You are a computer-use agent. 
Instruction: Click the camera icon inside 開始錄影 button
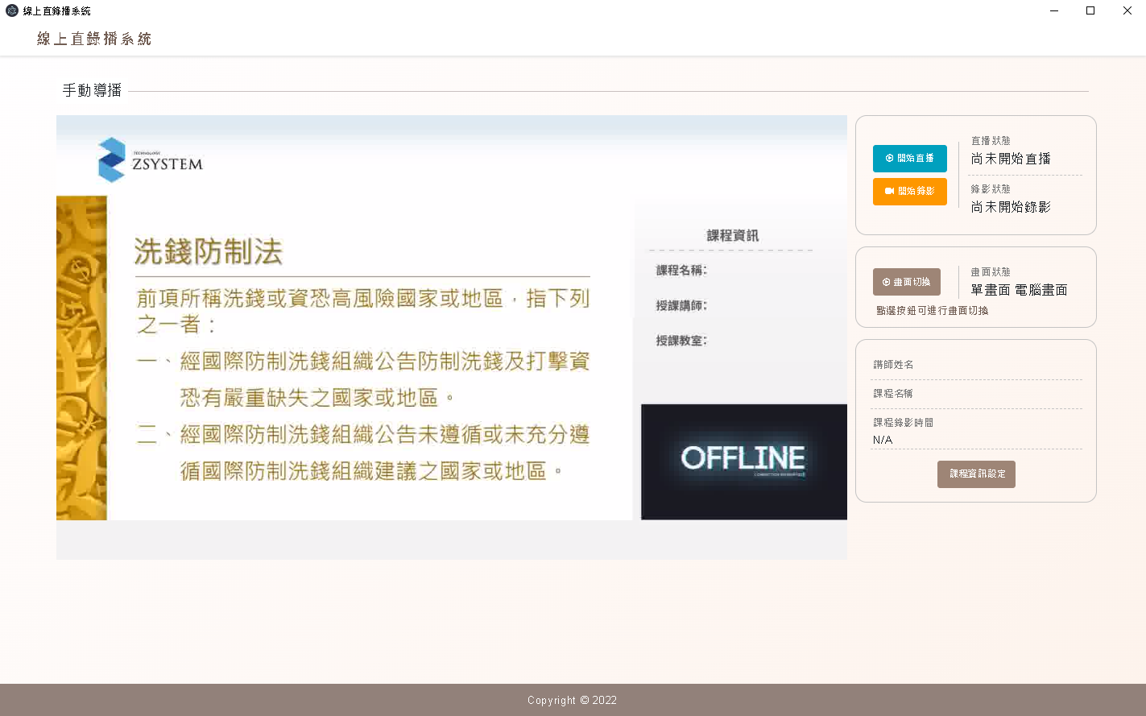click(x=889, y=192)
